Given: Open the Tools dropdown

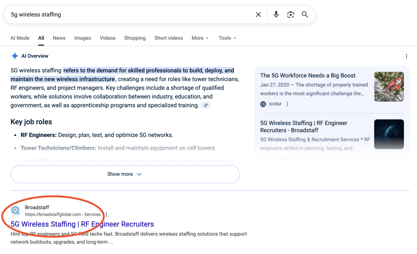Looking at the screenshot, I should point(227,38).
